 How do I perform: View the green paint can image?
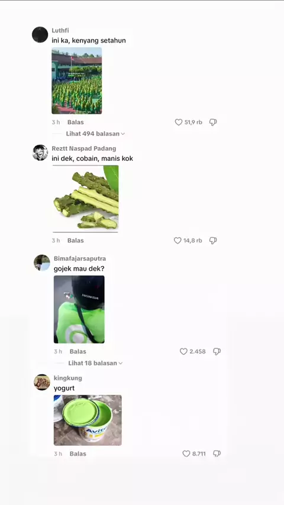[88, 420]
